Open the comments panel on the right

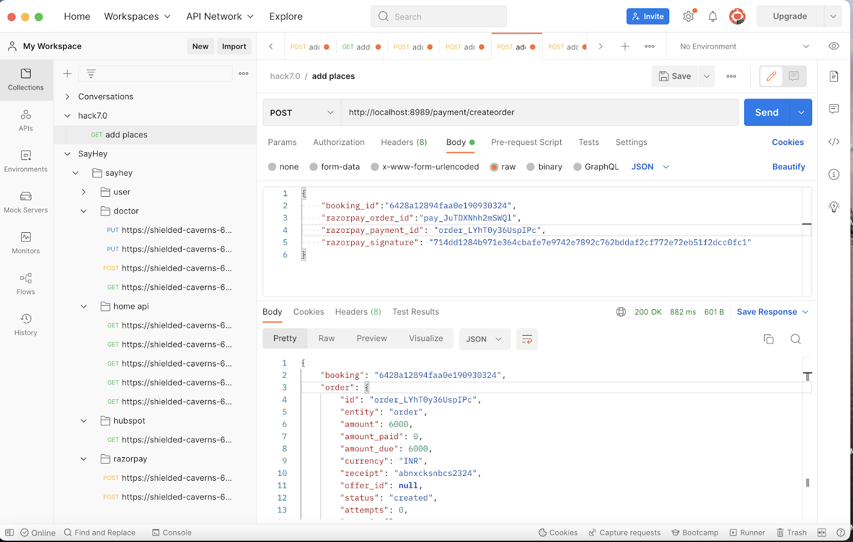tap(834, 109)
